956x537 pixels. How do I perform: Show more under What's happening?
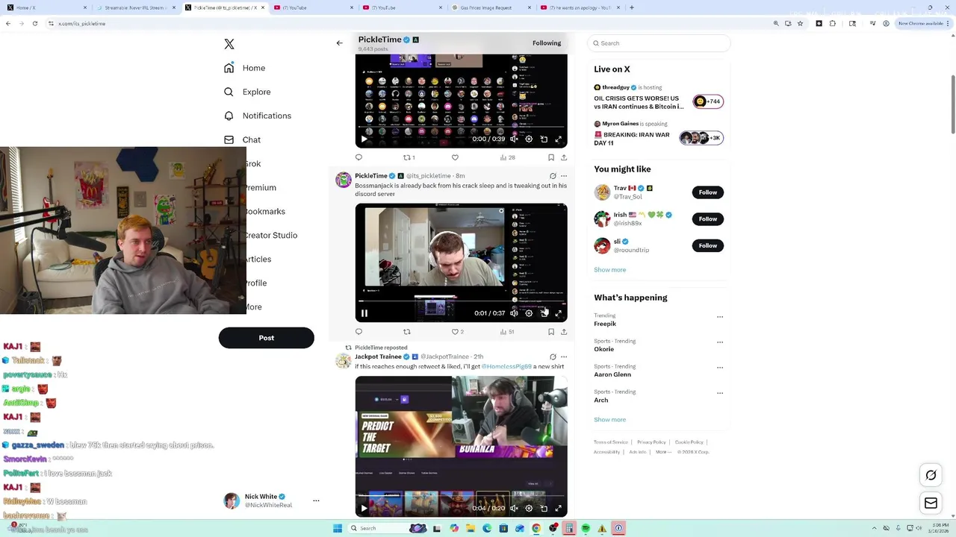click(x=610, y=420)
